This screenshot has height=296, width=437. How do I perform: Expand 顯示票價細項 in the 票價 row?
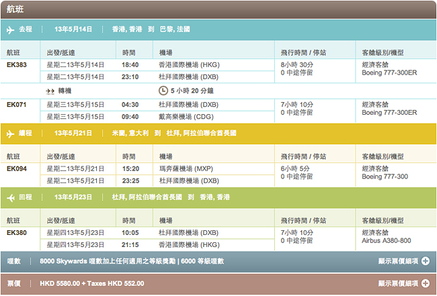click(398, 284)
